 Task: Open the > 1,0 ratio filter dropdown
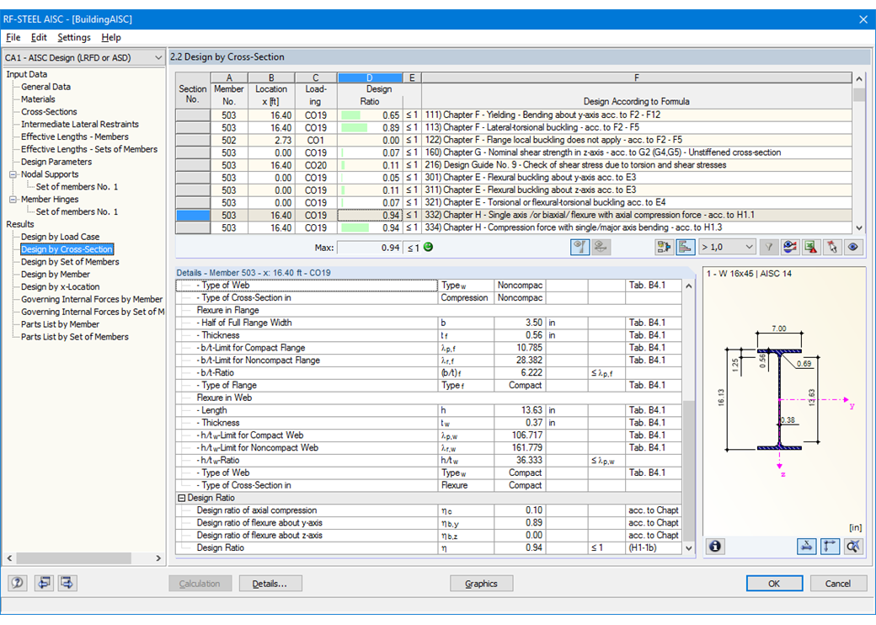point(729,247)
